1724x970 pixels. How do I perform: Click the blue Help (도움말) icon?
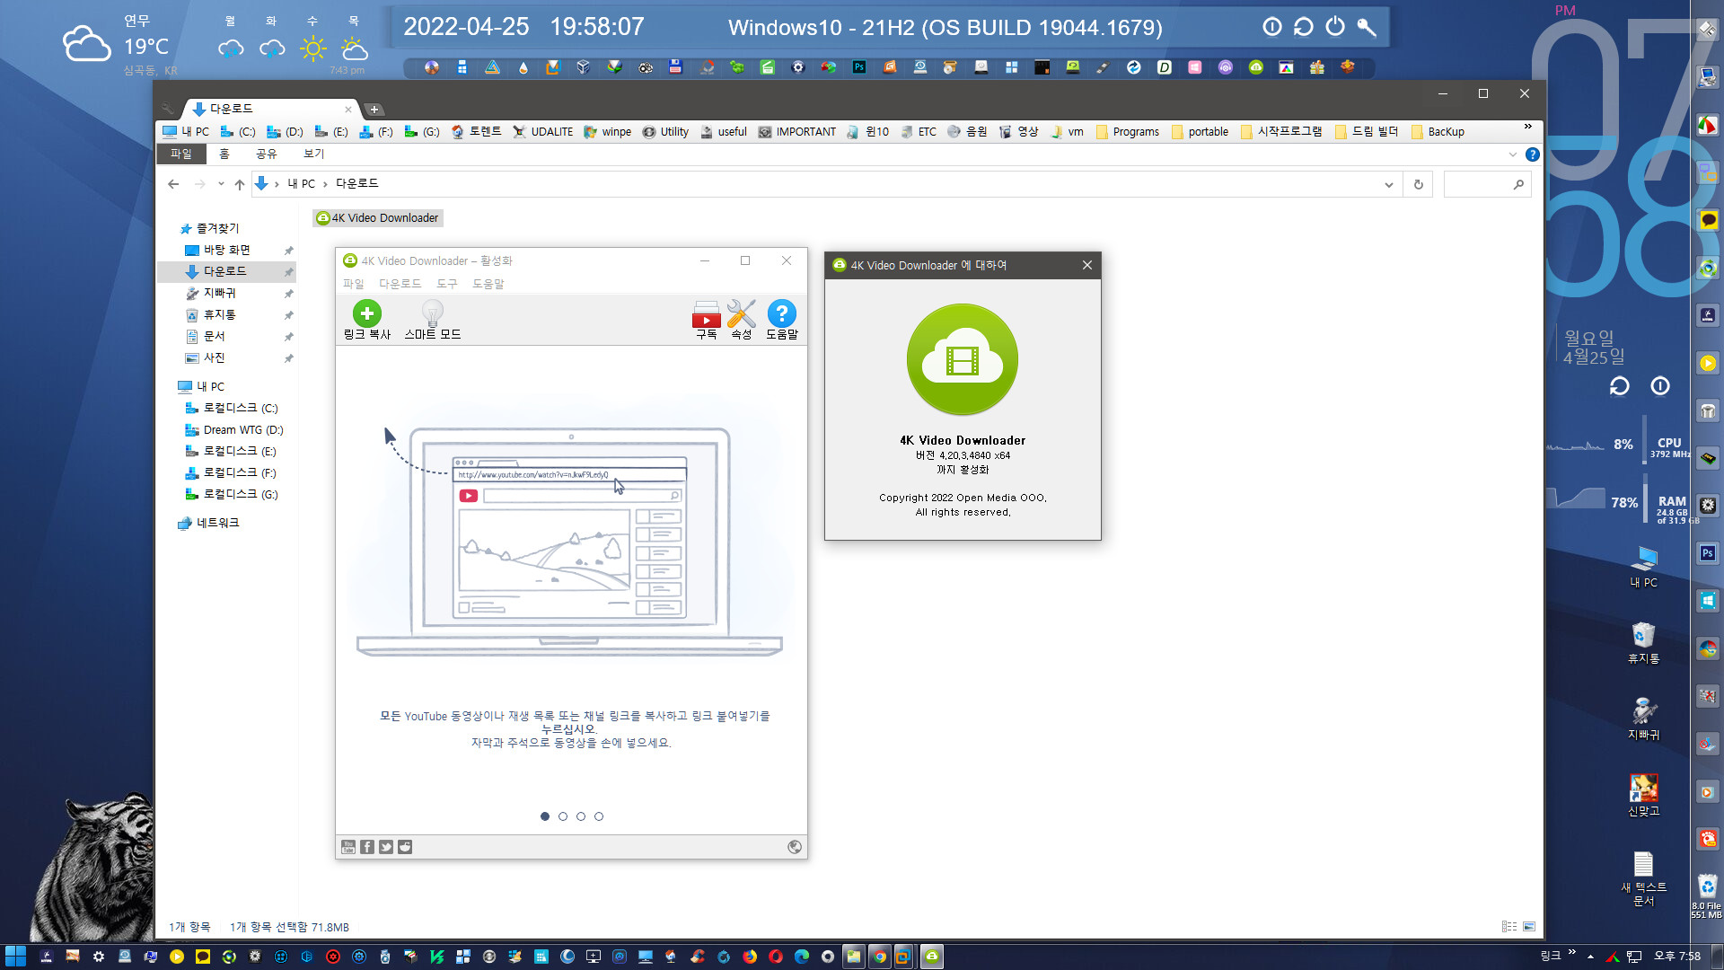point(782,313)
